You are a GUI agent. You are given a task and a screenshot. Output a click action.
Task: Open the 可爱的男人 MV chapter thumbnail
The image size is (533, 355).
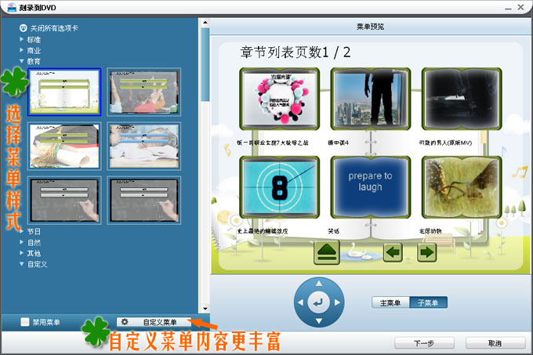tap(462, 99)
